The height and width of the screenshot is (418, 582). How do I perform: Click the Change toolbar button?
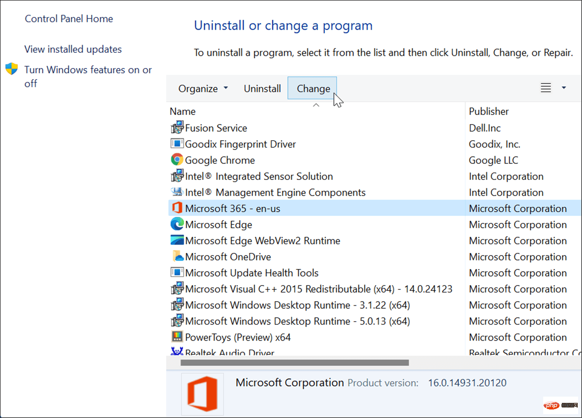pos(312,88)
